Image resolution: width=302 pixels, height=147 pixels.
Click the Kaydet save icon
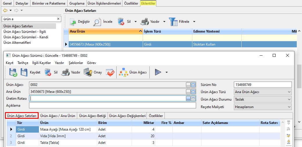click(x=24, y=72)
